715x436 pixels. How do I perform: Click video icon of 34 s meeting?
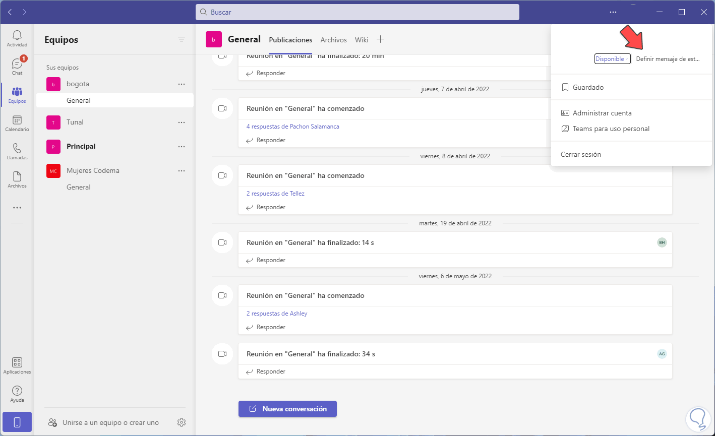tap(222, 354)
